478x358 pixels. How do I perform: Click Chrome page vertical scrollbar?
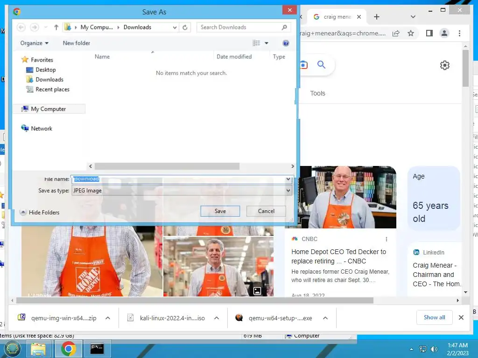[x=465, y=68]
